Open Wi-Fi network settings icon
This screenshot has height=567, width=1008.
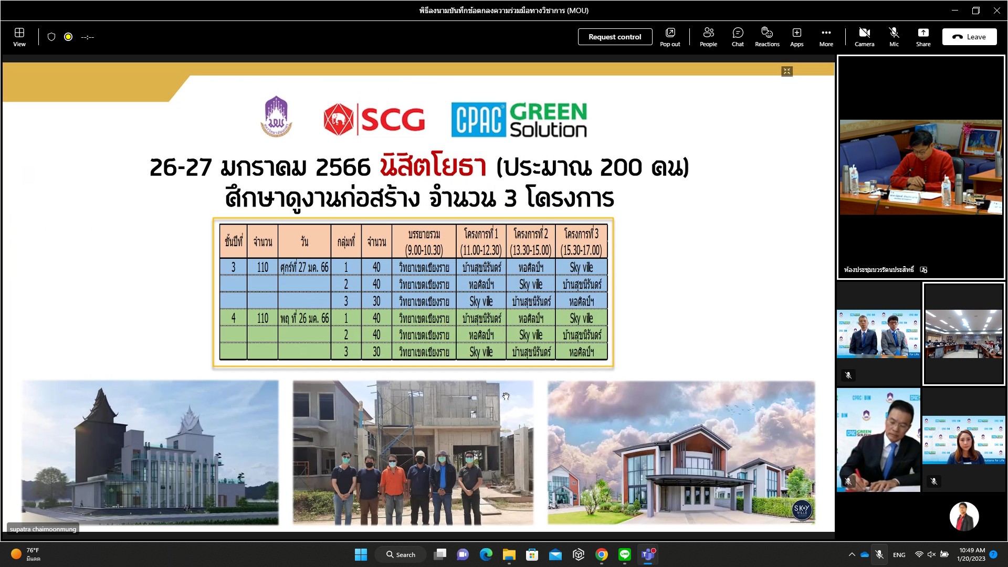click(x=919, y=554)
